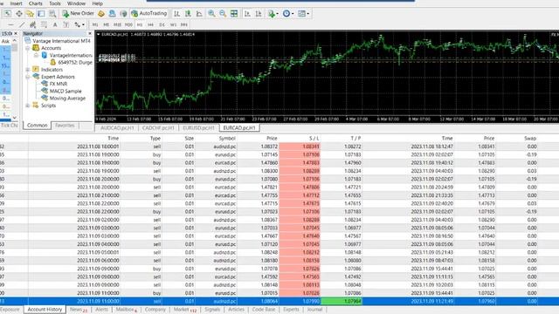
Task: Switch chart to MN timeframe
Action: point(184,24)
